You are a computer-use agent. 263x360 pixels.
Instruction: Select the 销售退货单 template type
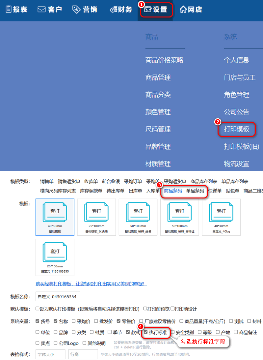[69, 181]
